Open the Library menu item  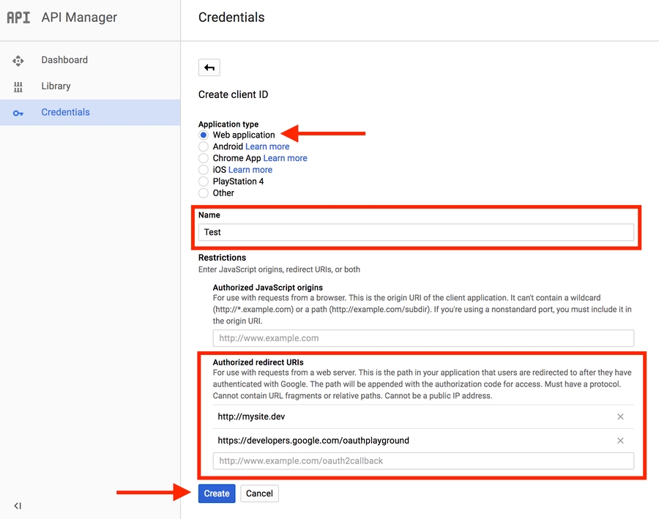pyautogui.click(x=56, y=86)
